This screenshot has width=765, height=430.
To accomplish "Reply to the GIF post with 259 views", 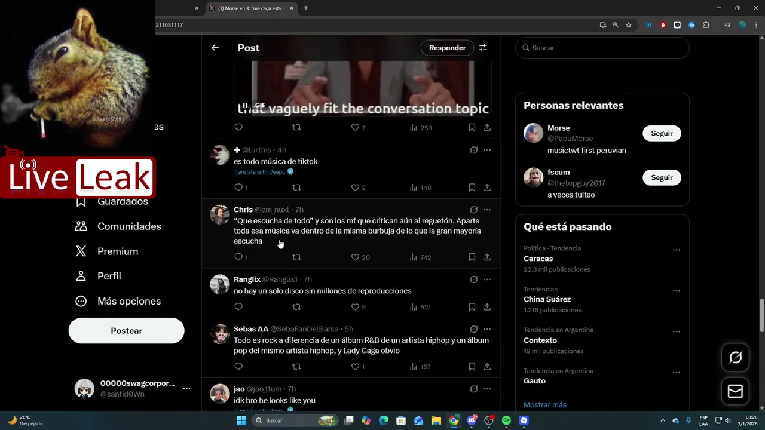I will [238, 127].
